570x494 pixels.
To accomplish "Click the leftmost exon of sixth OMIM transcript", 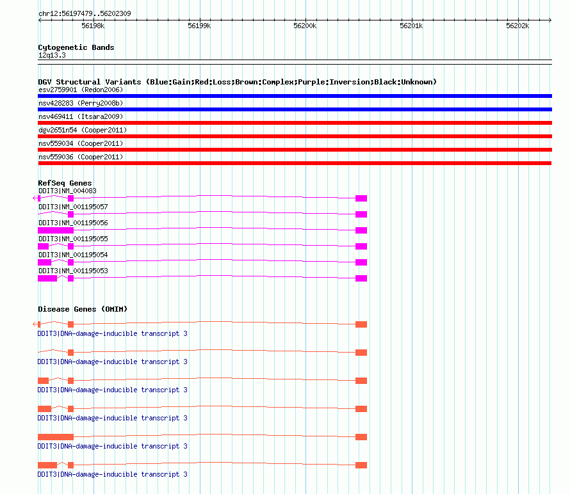I will (47, 465).
